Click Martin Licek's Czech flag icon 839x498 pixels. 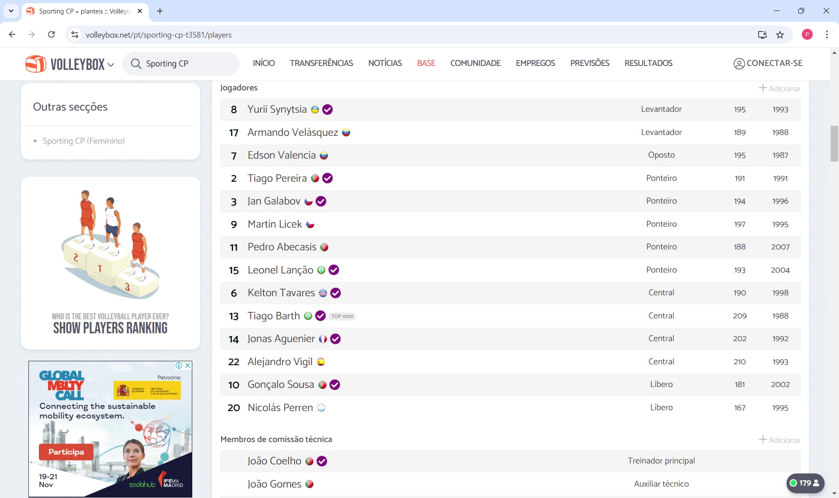(310, 225)
